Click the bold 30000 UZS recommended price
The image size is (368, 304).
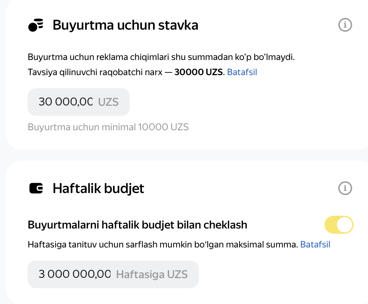pyautogui.click(x=198, y=72)
